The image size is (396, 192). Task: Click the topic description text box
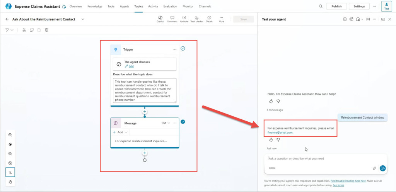pos(145,90)
